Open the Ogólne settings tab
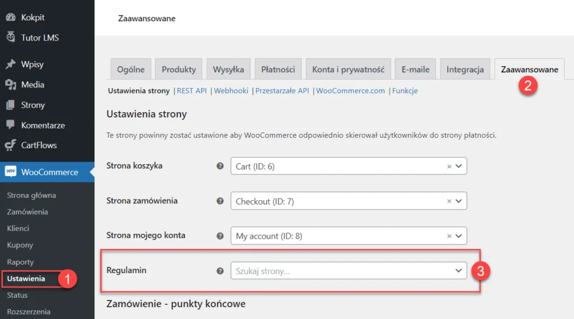574x319 pixels. 131,69
